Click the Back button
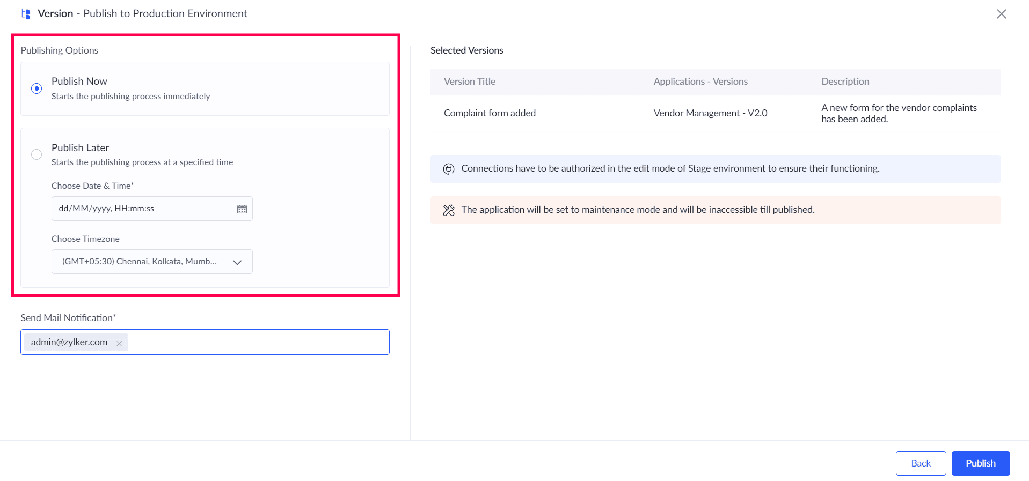Screen dimensions: 1029x481 coord(921,463)
